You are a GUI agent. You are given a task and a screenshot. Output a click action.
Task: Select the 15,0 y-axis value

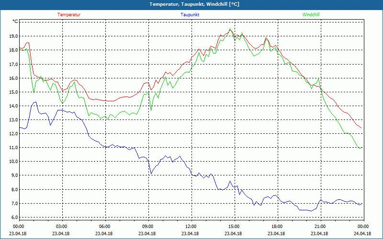(14, 92)
